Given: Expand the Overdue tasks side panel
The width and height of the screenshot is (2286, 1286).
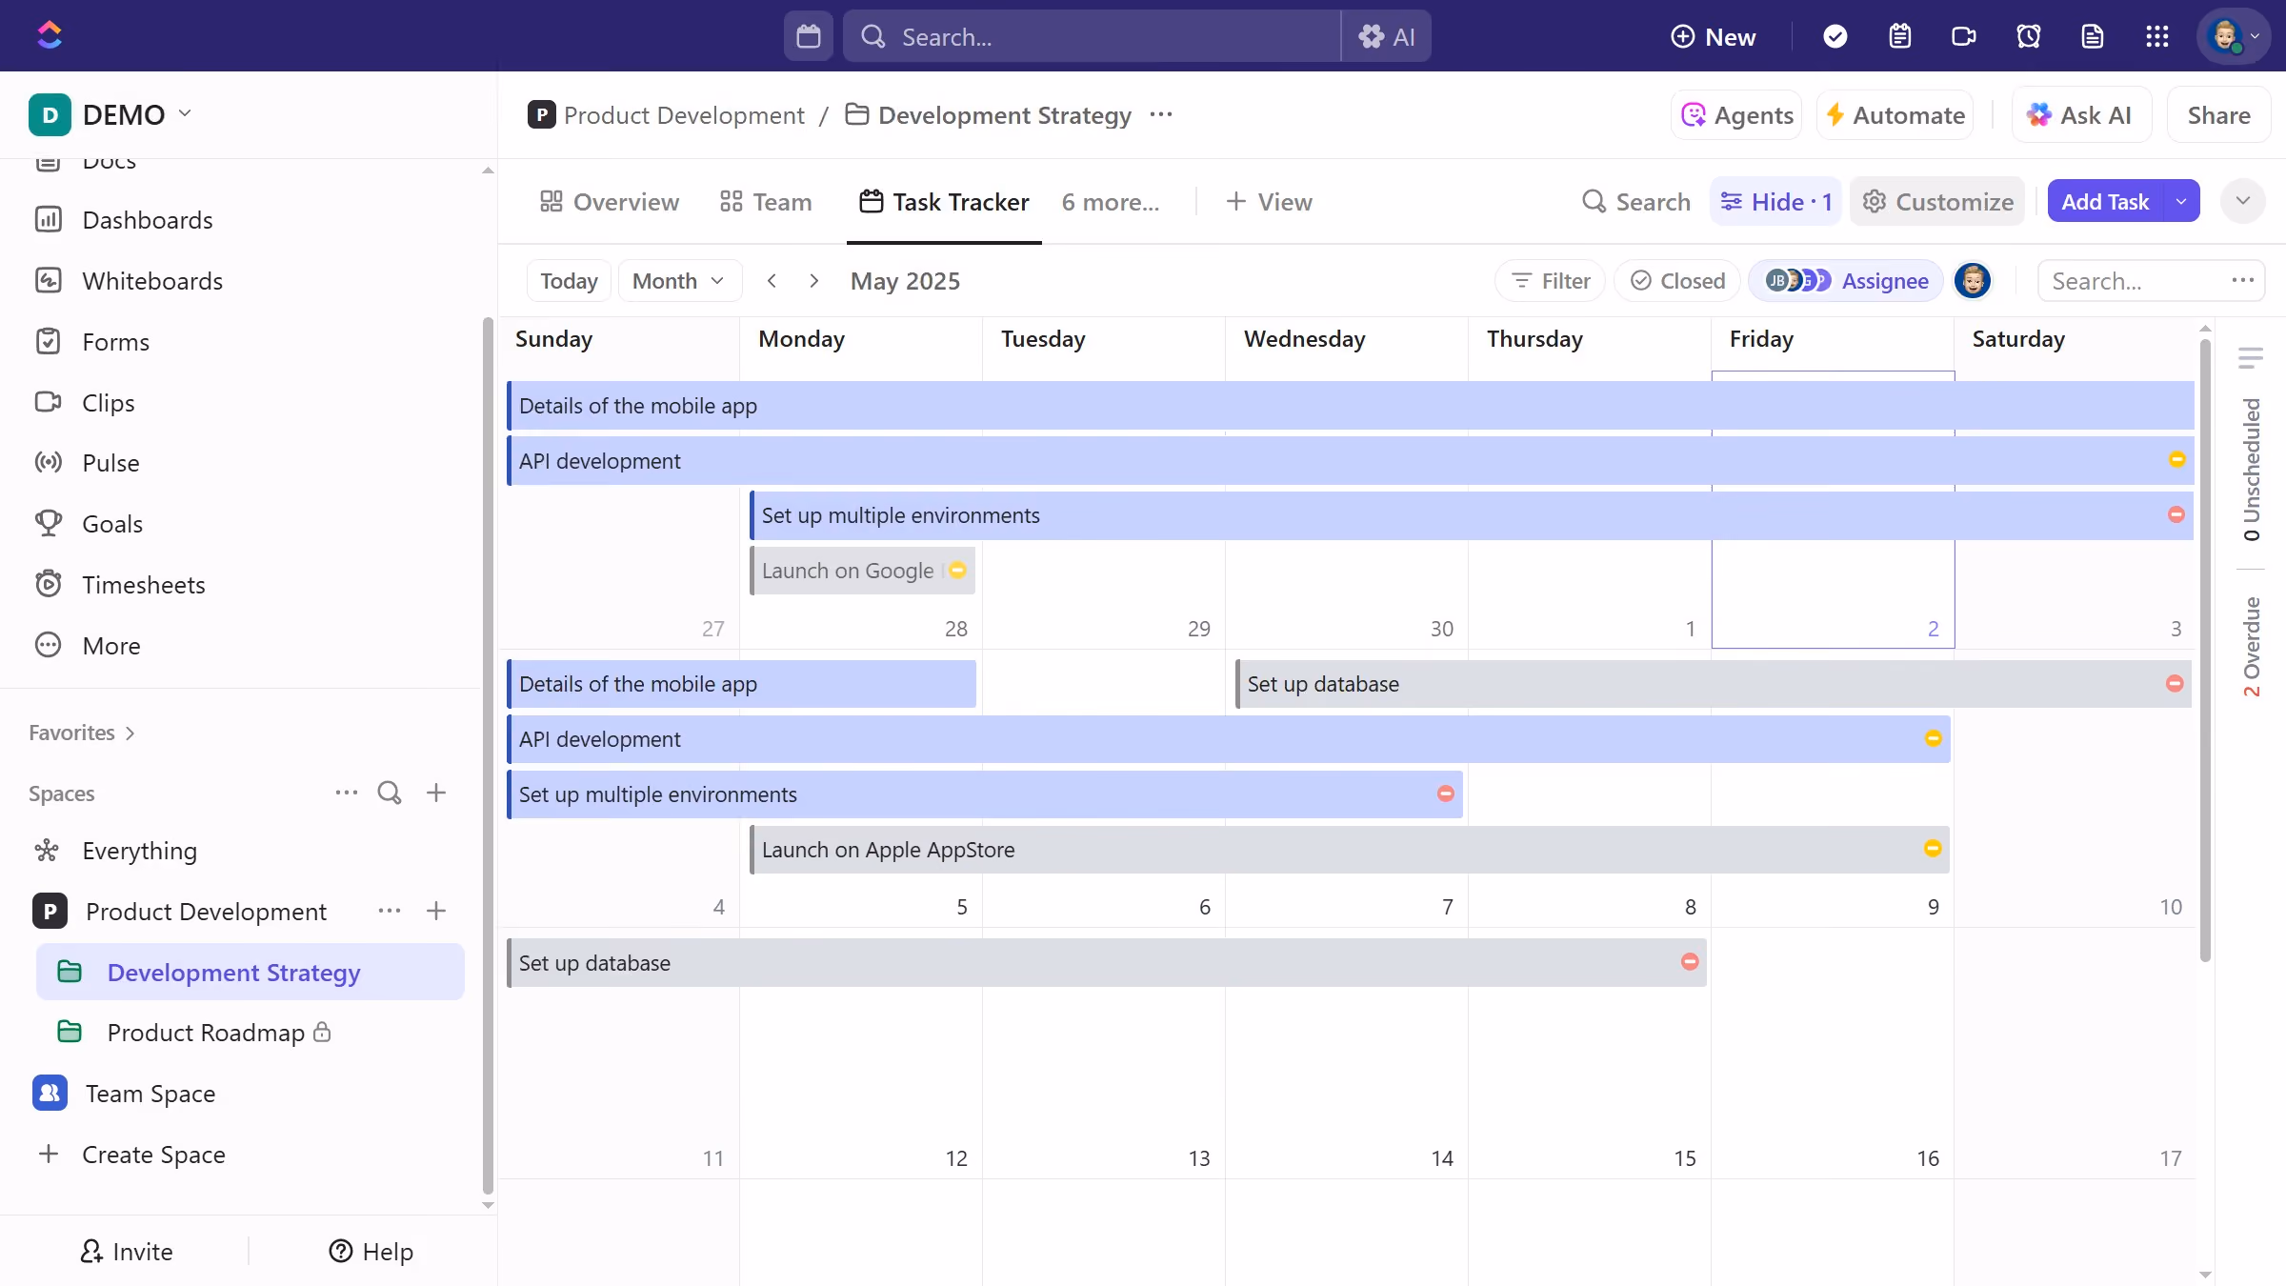Looking at the screenshot, I should coord(2251,646).
